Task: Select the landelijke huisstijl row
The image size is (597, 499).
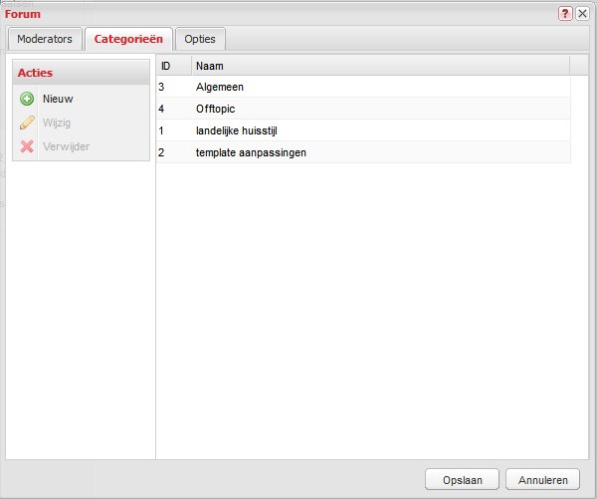Action: pos(363,130)
